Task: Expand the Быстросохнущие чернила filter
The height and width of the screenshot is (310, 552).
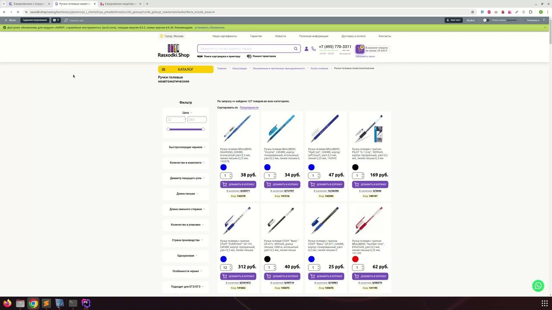Action: pos(186,147)
